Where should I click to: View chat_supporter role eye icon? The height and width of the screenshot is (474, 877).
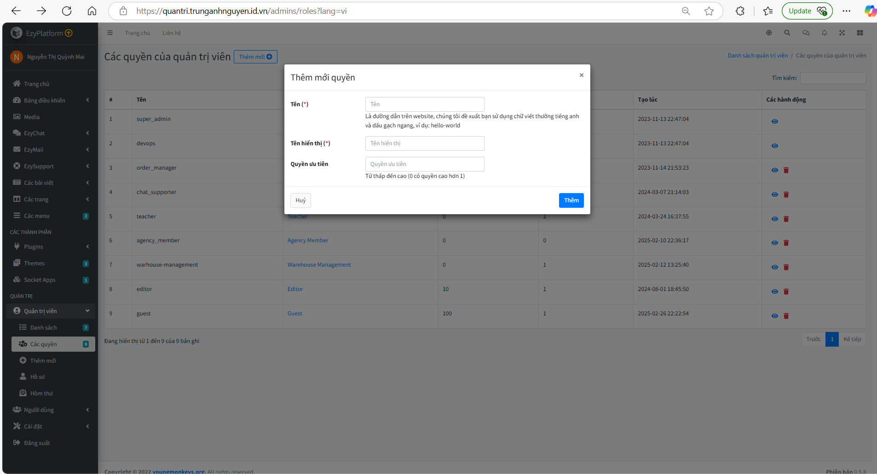(775, 194)
